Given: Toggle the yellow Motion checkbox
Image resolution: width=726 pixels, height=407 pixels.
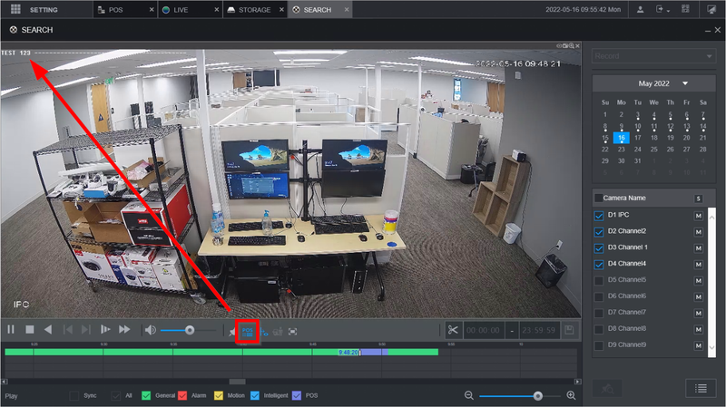Looking at the screenshot, I should 219,396.
